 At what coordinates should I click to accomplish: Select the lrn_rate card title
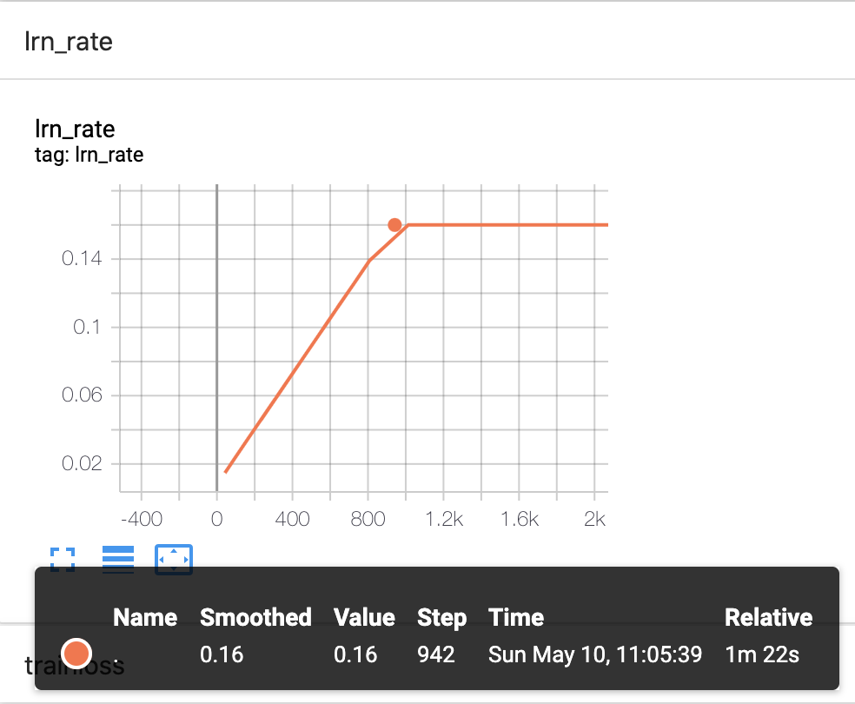pos(75,129)
